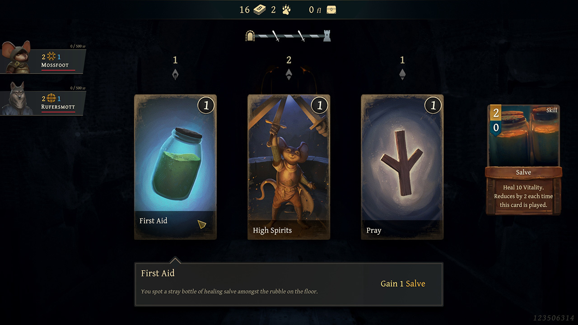The width and height of the screenshot is (578, 325).
Task: Click the spade icon above First Aid
Action: pos(175,74)
